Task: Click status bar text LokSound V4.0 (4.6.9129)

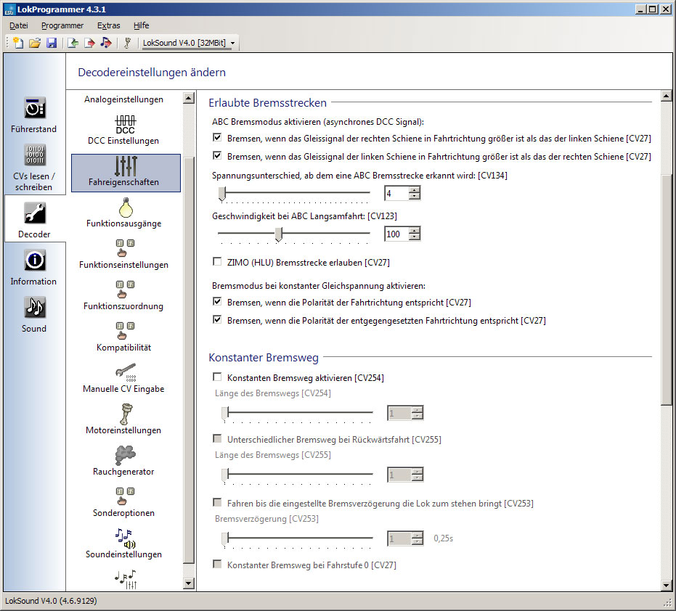Action: click(x=51, y=601)
